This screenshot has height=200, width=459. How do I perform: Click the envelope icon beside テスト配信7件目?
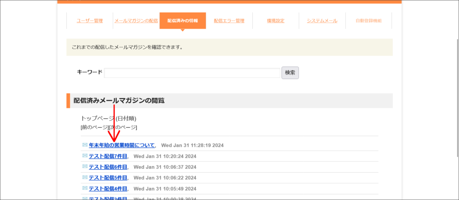coord(85,156)
